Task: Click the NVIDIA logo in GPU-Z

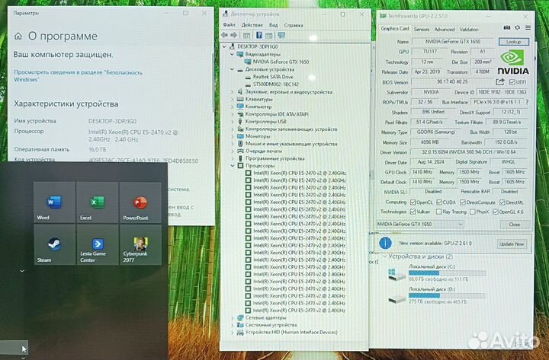Action: (513, 62)
